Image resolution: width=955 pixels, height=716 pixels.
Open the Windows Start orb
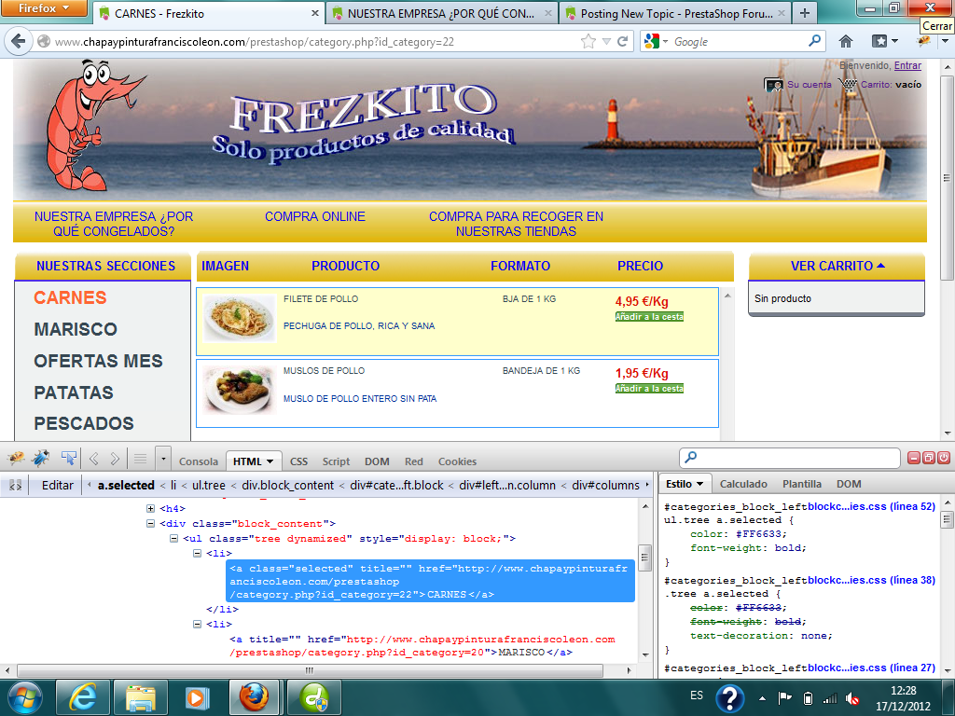25,697
